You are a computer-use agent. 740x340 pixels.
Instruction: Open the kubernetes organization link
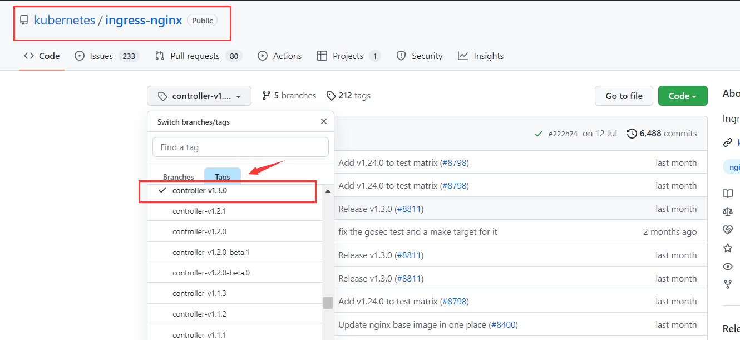pyautogui.click(x=65, y=21)
